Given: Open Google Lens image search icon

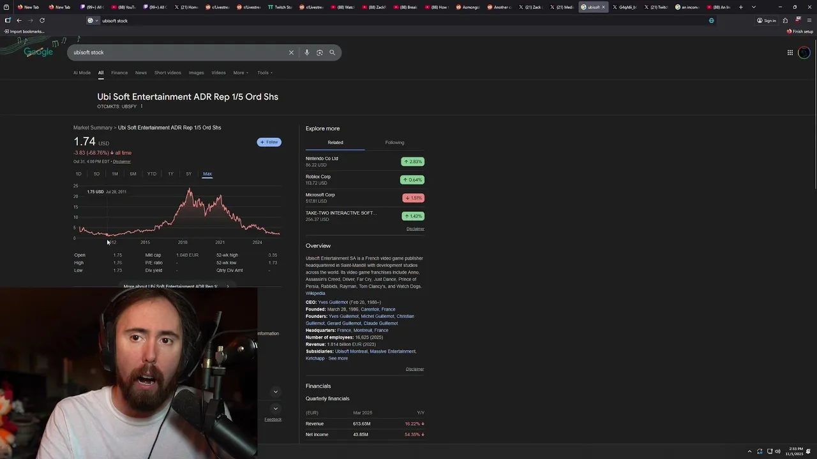Looking at the screenshot, I should point(320,52).
